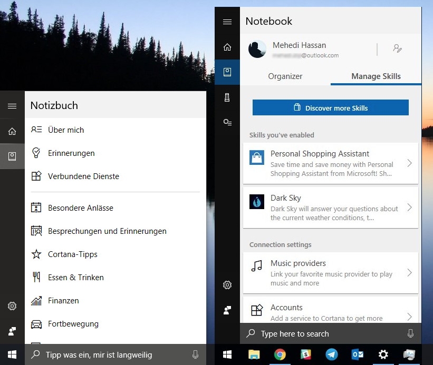Open the lists icon in the Notebook sidebar

point(227,122)
